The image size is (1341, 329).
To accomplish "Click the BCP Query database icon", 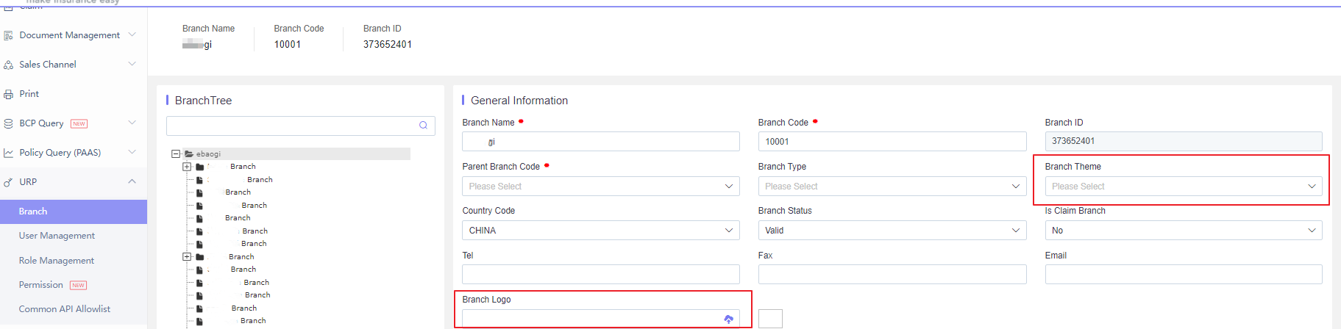I will pos(9,123).
